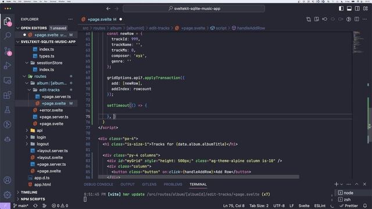Screen dimensions: 372x209
Task: Click the editor minimap code overview
Action: [358, 42]
